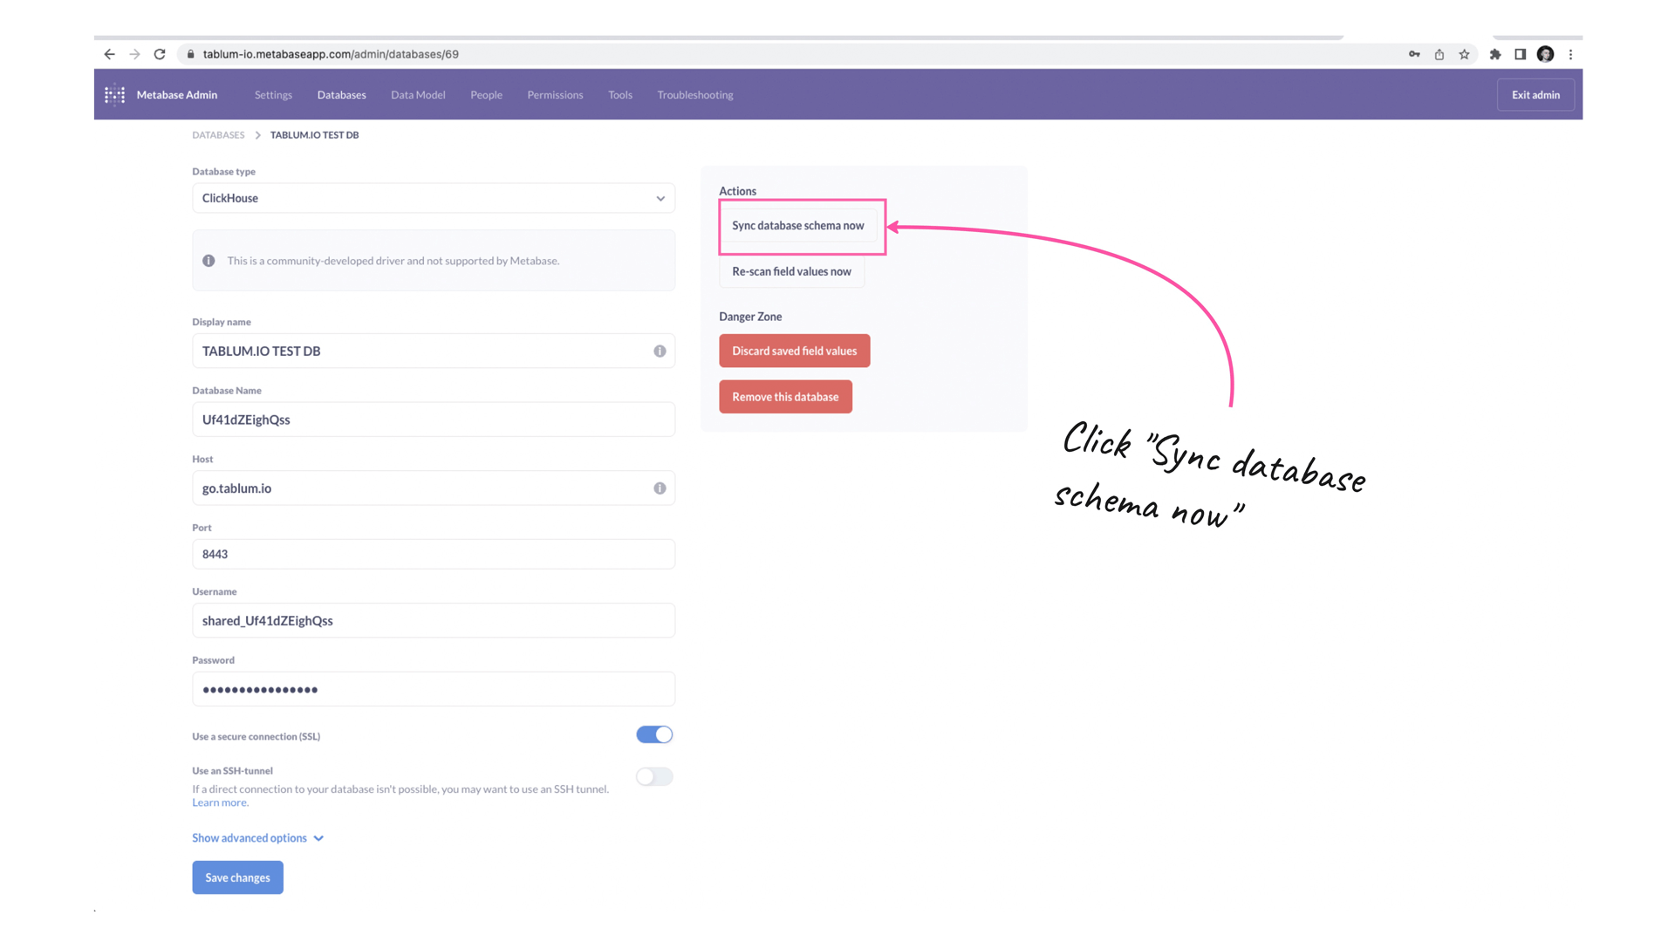Open the Databases admin tab

coord(341,95)
